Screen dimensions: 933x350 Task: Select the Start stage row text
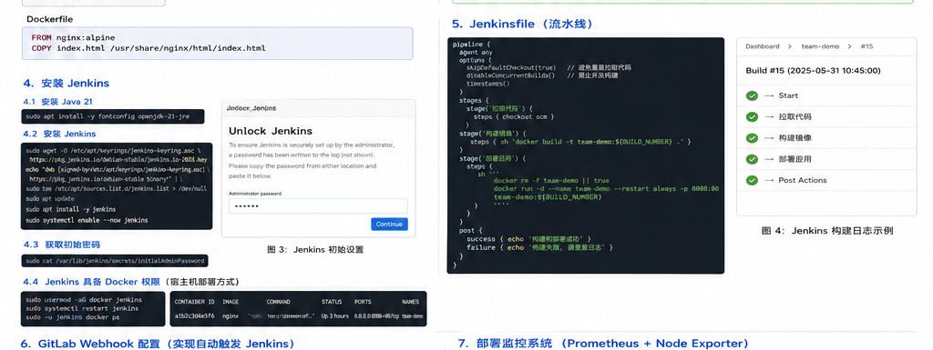tap(788, 95)
